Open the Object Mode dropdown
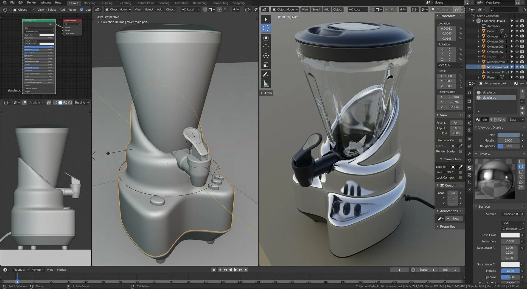This screenshot has height=289, width=527. [285, 10]
